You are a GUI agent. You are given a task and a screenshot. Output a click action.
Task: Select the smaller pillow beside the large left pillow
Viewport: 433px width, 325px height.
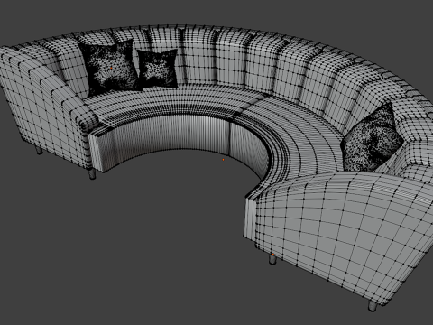(158, 70)
